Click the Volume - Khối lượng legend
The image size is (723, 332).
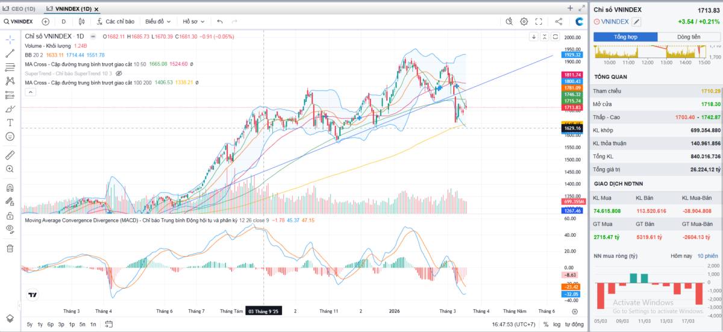[x=48, y=46]
